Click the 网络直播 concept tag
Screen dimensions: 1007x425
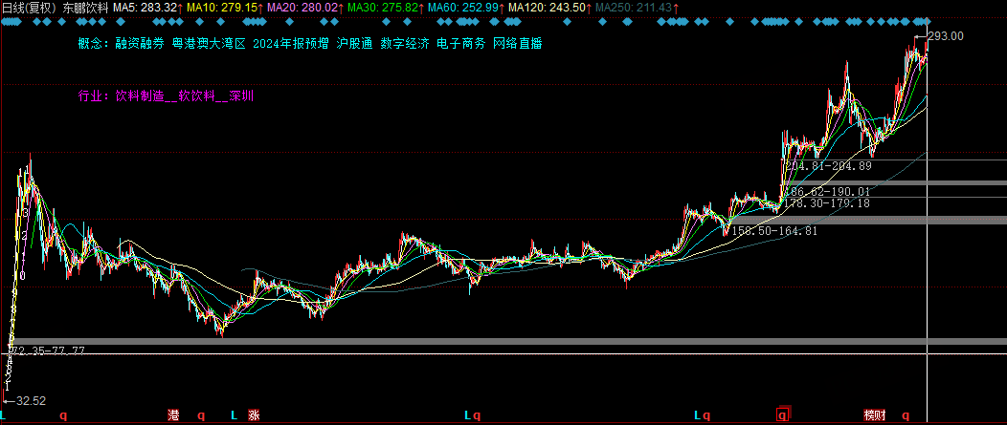[518, 44]
